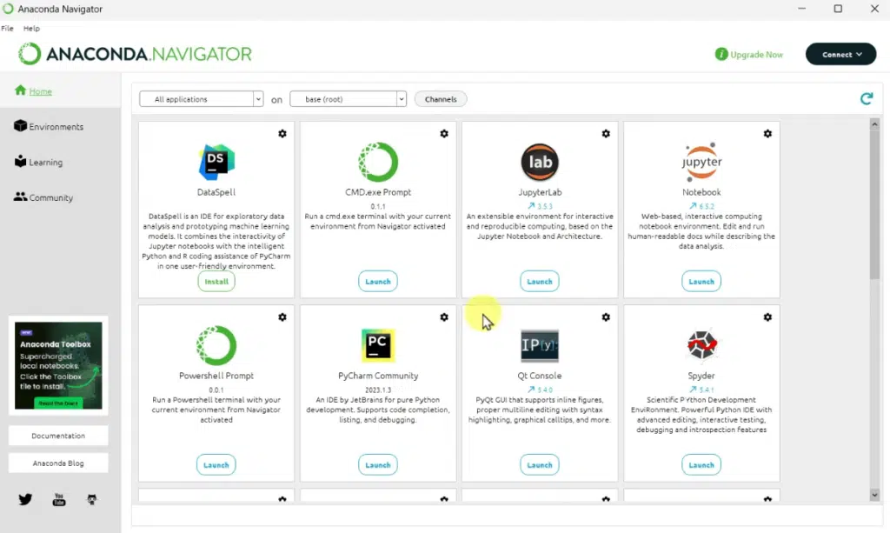This screenshot has height=533, width=890.
Task: Open gear options on Jupyter Notebook tile
Action: 767,134
